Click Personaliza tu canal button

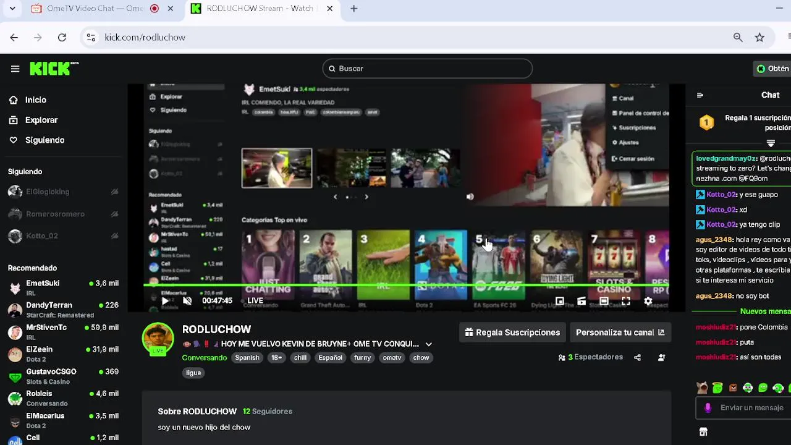click(x=620, y=333)
